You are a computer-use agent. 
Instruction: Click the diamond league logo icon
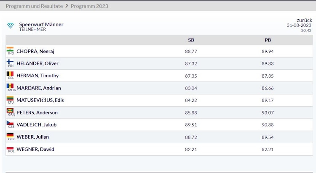pyautogui.click(x=11, y=26)
